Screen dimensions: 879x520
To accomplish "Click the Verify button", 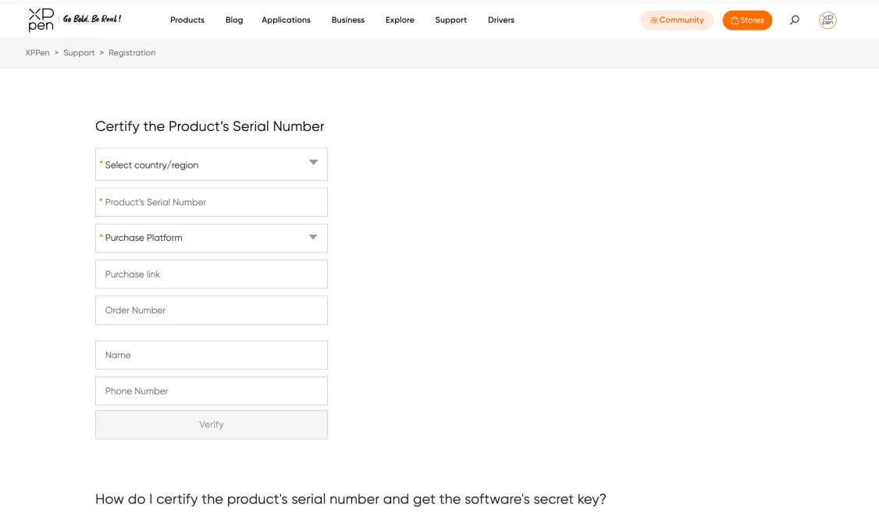I will click(x=212, y=425).
